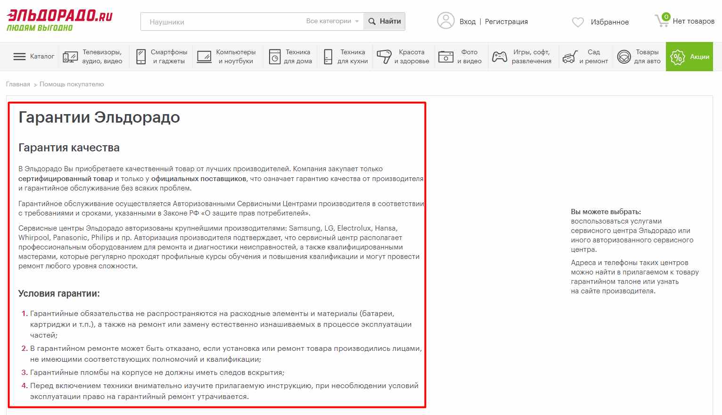Go to Помощь покупателю breadcrumb

tap(72, 84)
